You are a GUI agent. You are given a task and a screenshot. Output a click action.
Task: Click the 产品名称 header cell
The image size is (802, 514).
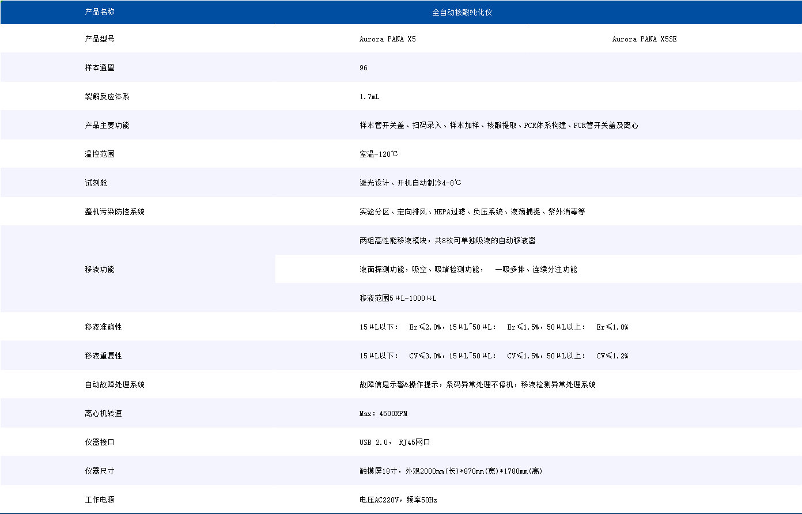(100, 12)
